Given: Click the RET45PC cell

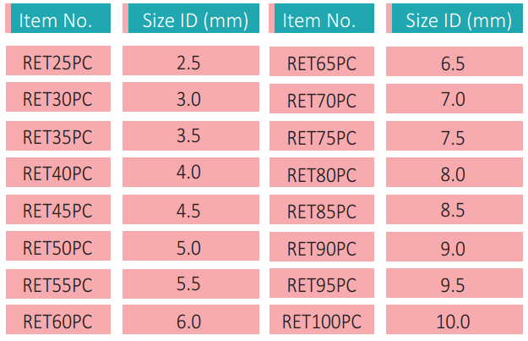Looking at the screenshot, I should 57,211.
